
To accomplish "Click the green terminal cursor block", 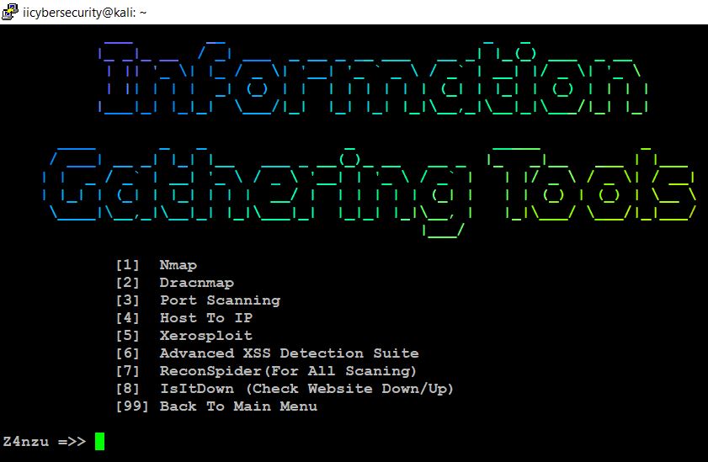I will 100,441.
